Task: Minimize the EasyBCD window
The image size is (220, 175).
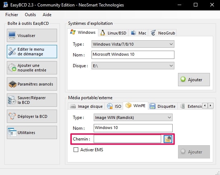Action: tap(179, 5)
